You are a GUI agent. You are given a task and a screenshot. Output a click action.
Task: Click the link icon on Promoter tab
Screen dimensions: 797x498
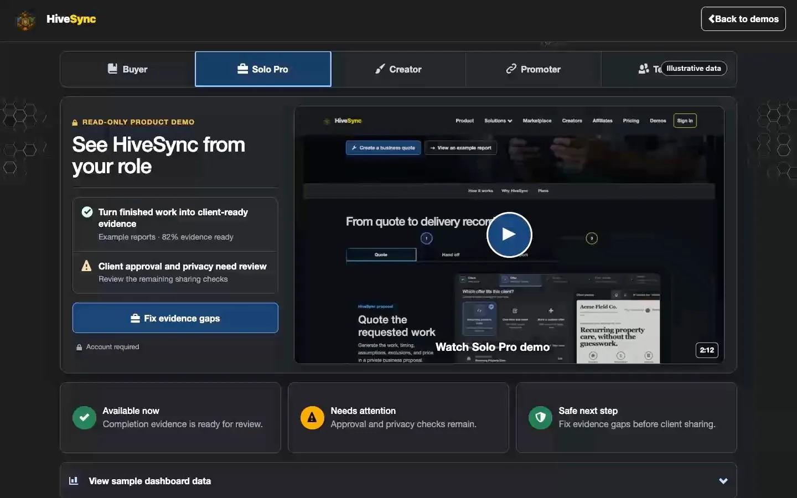click(x=511, y=69)
